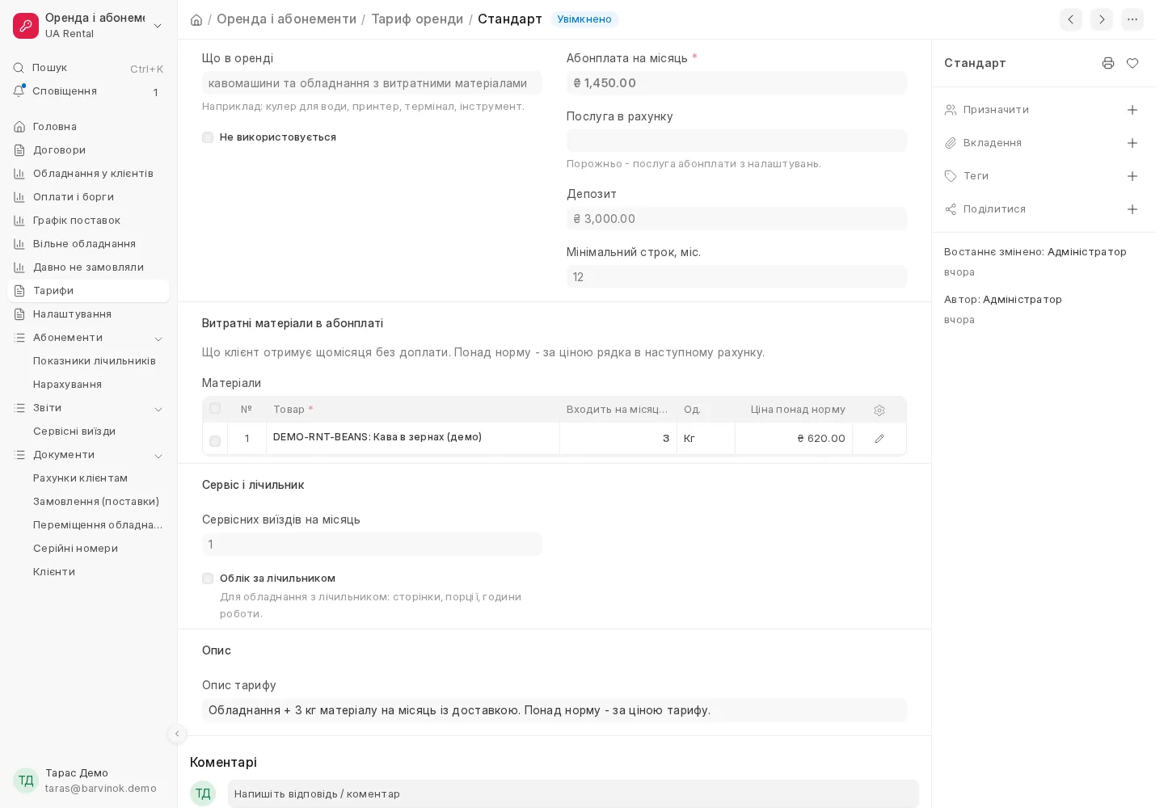Open Оплати і борги in sidebar
The width and height of the screenshot is (1164, 808).
pyautogui.click(x=88, y=197)
